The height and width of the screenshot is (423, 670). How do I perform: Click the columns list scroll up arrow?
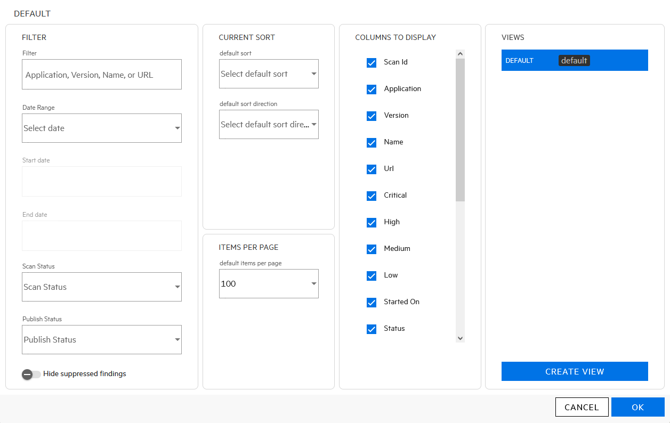pos(461,54)
